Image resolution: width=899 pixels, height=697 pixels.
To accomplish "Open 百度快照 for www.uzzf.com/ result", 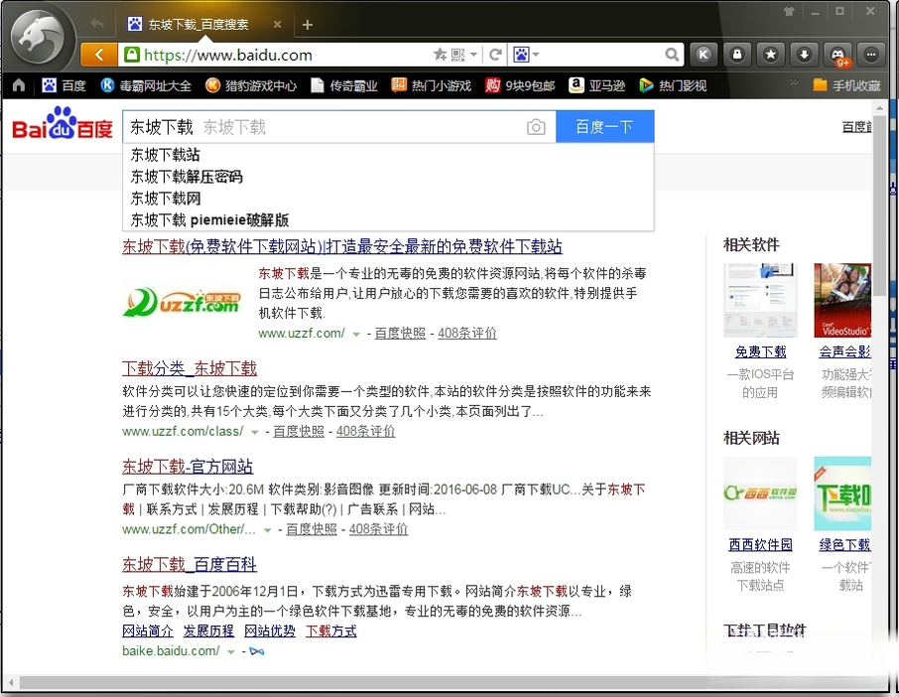I will pos(400,334).
